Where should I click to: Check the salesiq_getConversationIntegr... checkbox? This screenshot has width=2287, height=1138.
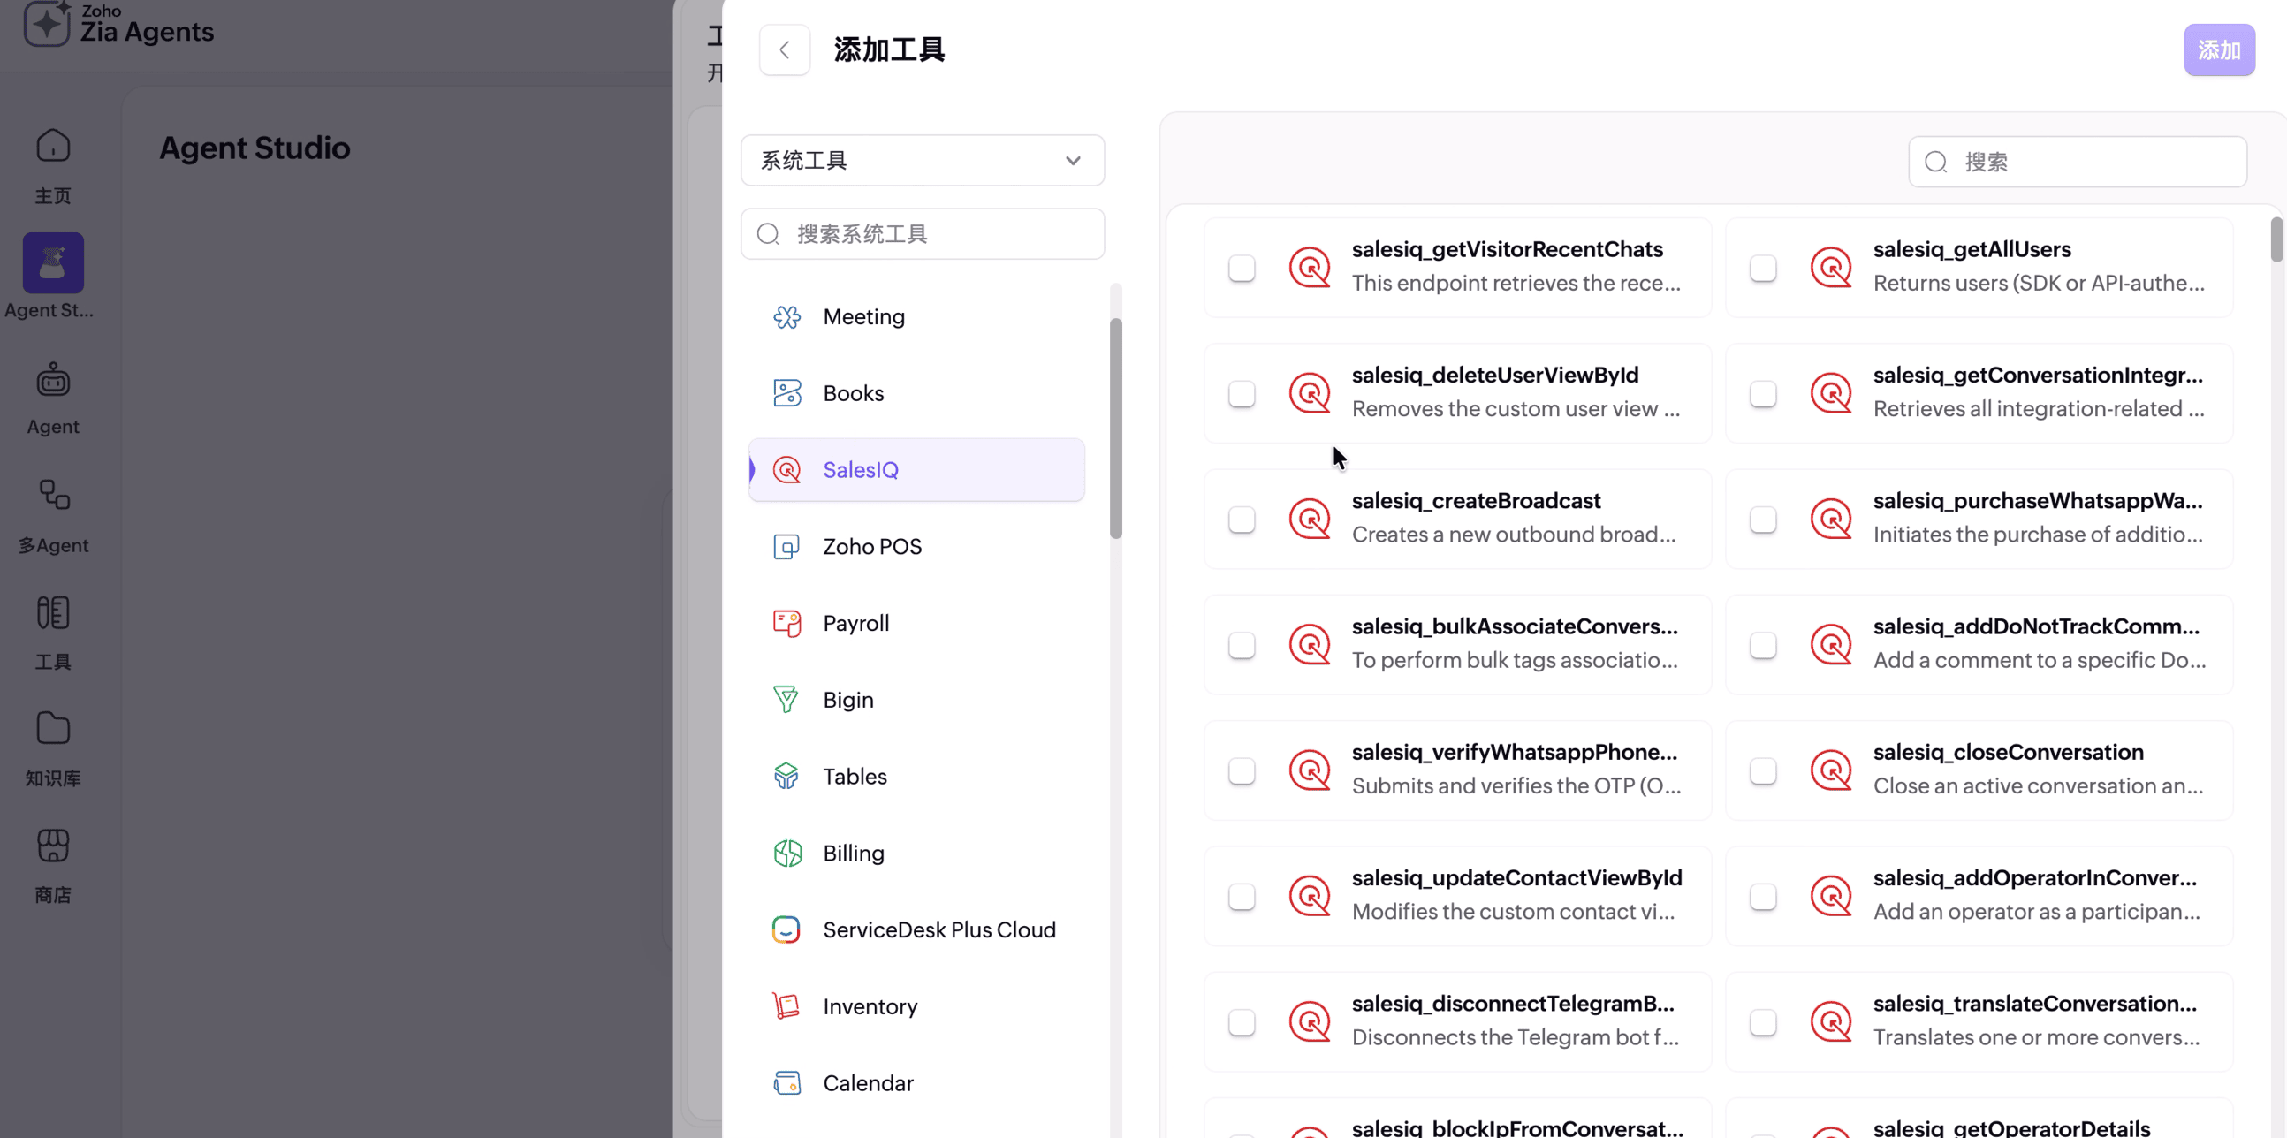point(1763,393)
